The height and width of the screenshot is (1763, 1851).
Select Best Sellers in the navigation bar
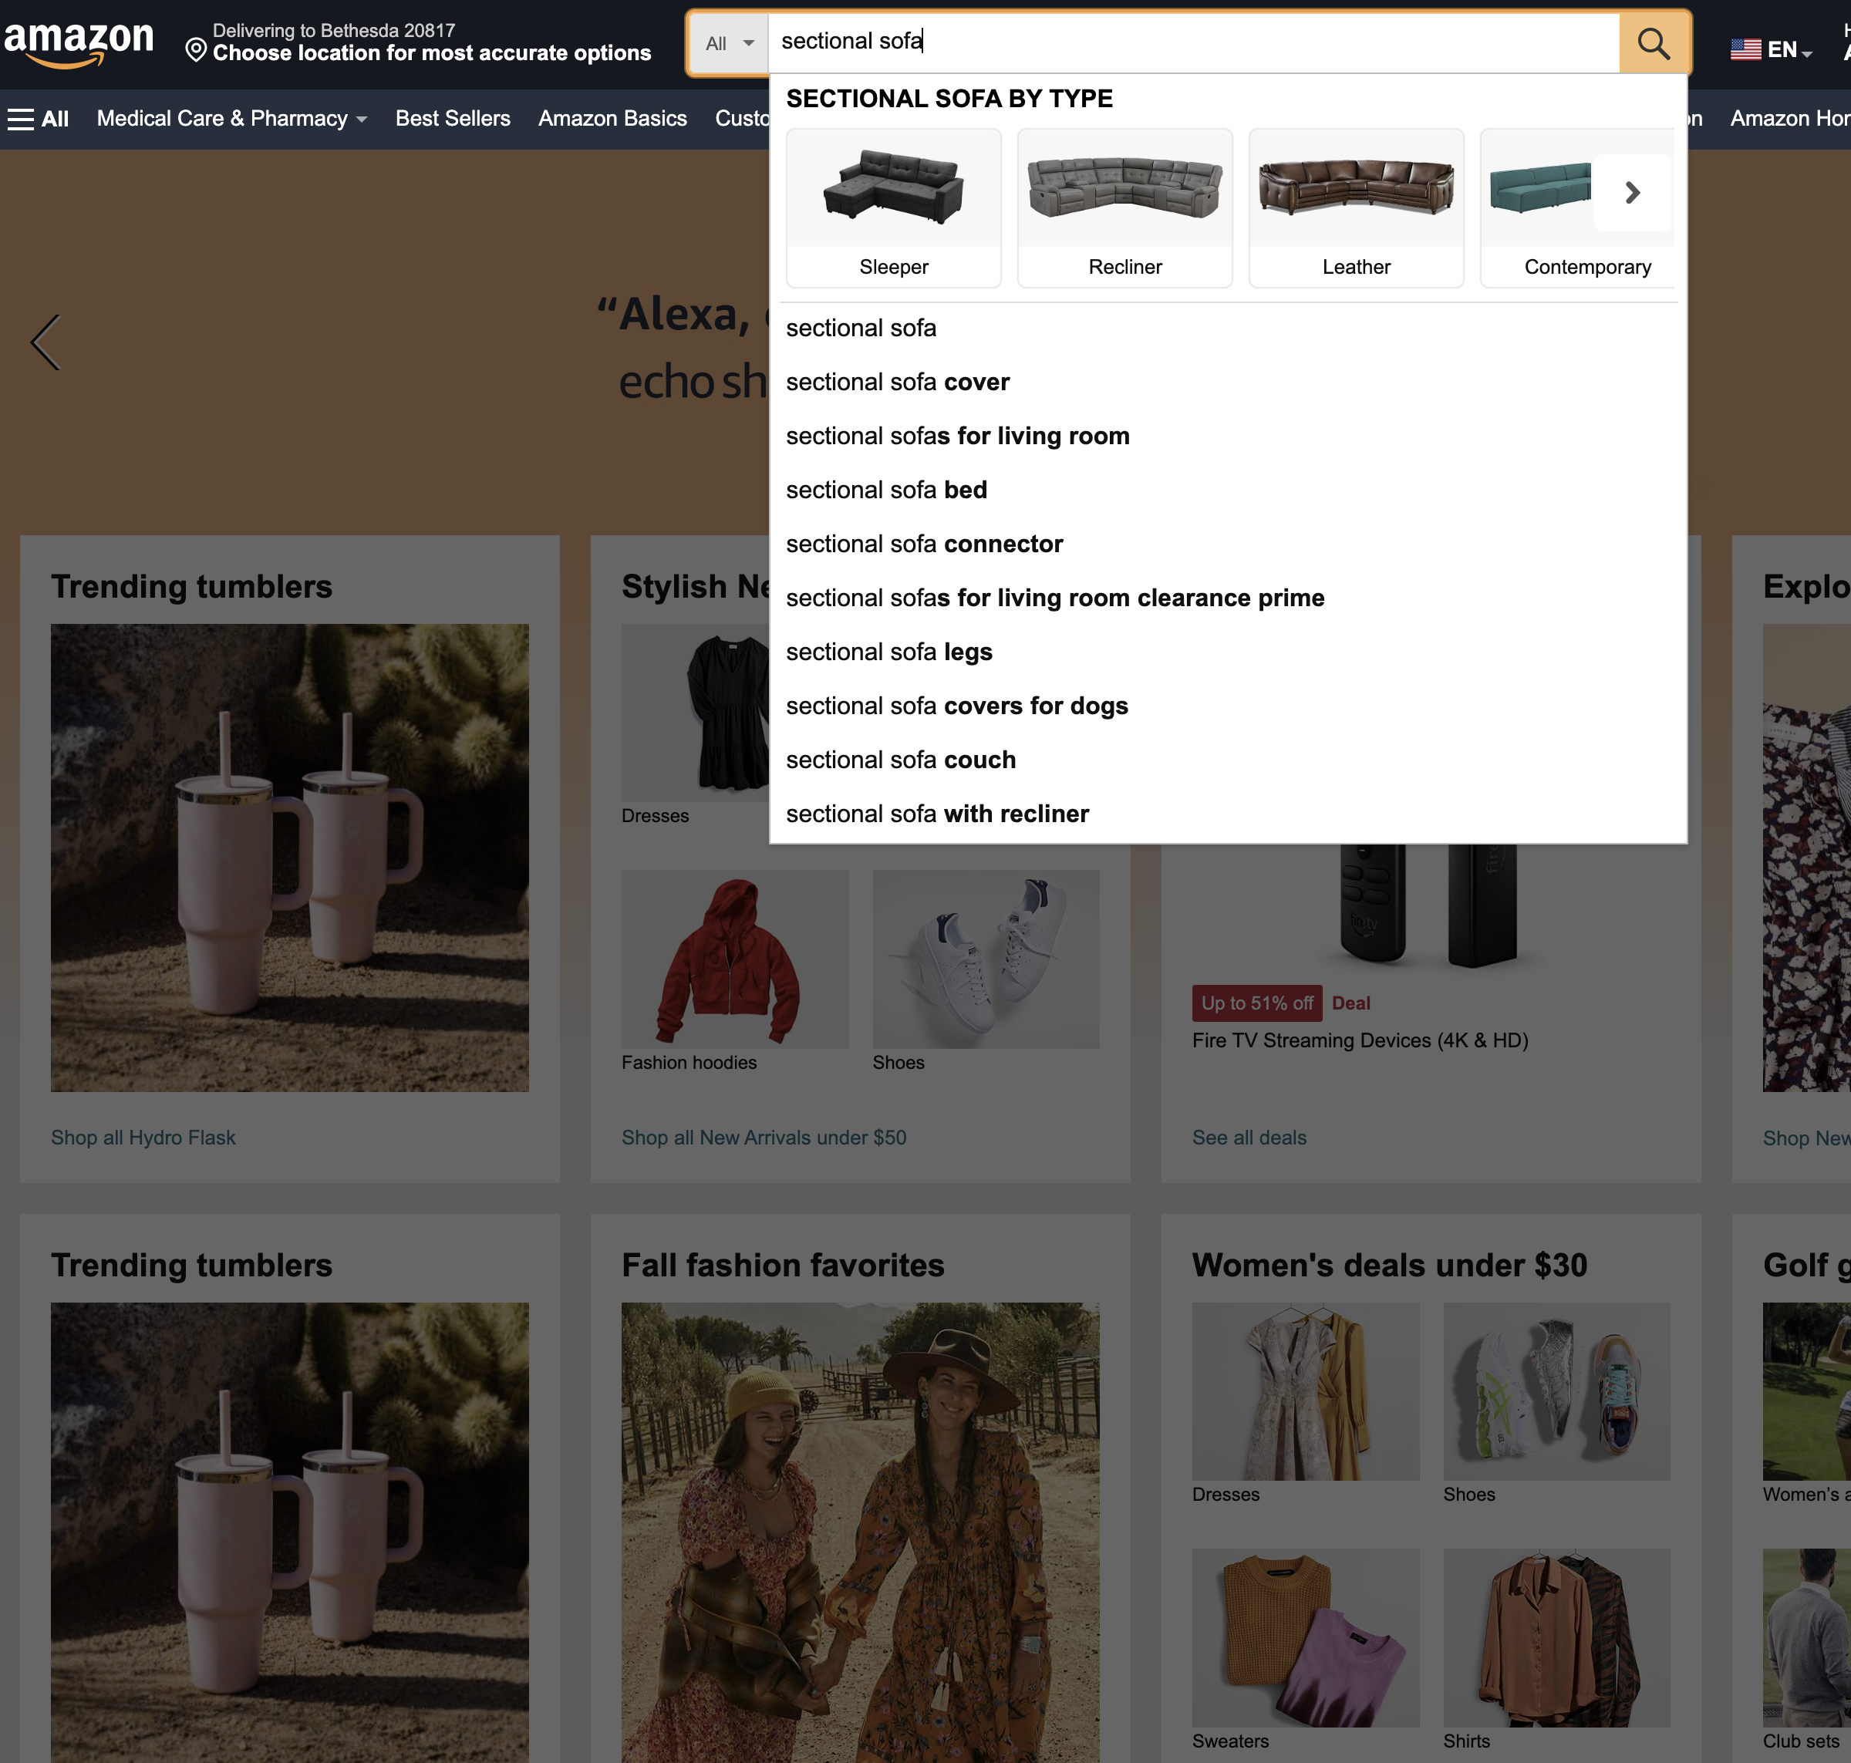[x=452, y=119]
